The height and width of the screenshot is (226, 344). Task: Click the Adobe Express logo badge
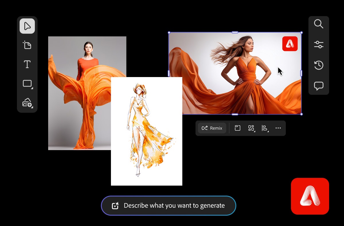pyautogui.click(x=290, y=44)
